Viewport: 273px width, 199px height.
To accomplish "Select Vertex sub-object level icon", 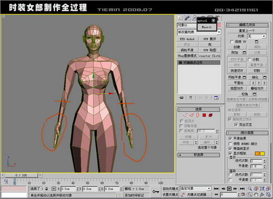I will (185, 115).
